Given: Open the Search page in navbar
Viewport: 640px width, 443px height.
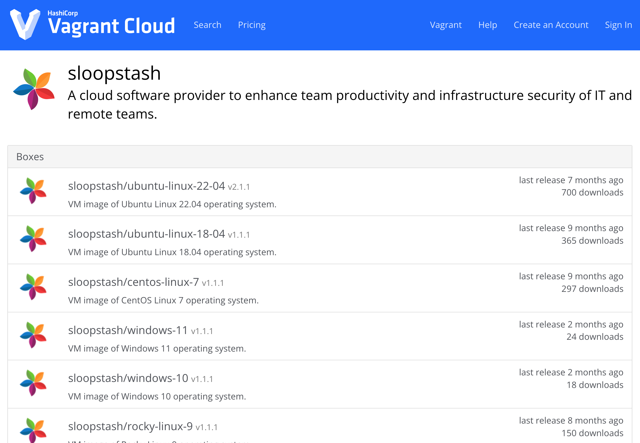Looking at the screenshot, I should point(207,25).
